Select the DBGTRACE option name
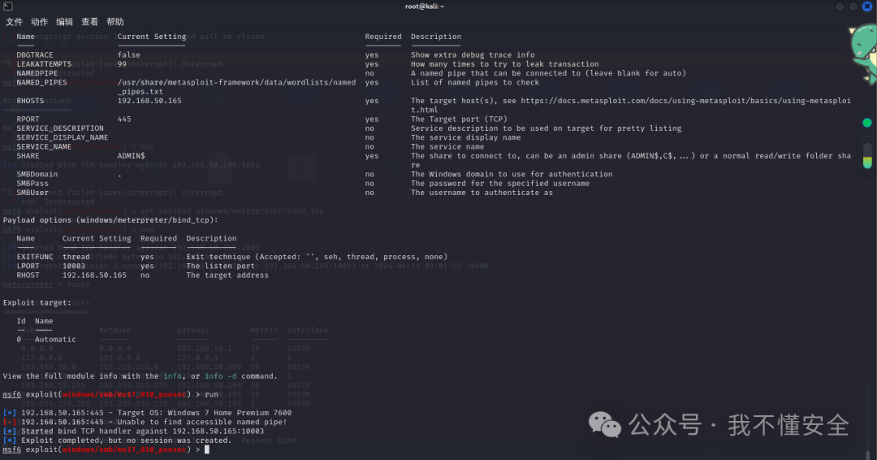Screen dimensions: 877x460 (35, 54)
